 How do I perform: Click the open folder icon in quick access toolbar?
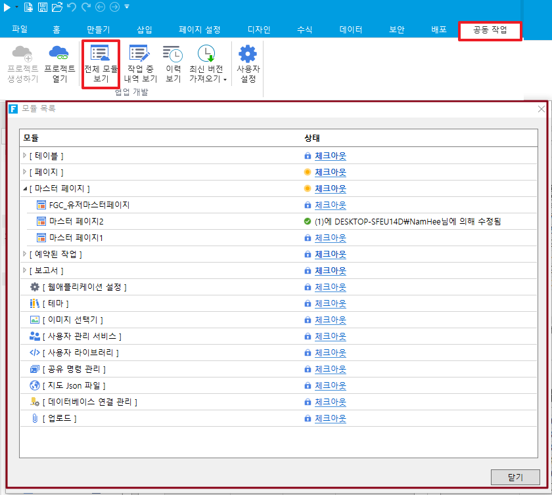click(57, 7)
